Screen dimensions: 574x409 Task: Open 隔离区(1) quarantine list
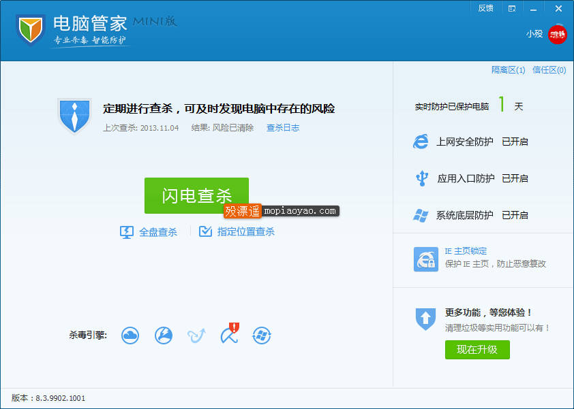(508, 70)
